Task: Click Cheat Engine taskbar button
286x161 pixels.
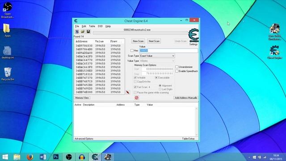Action: click(x=95, y=157)
